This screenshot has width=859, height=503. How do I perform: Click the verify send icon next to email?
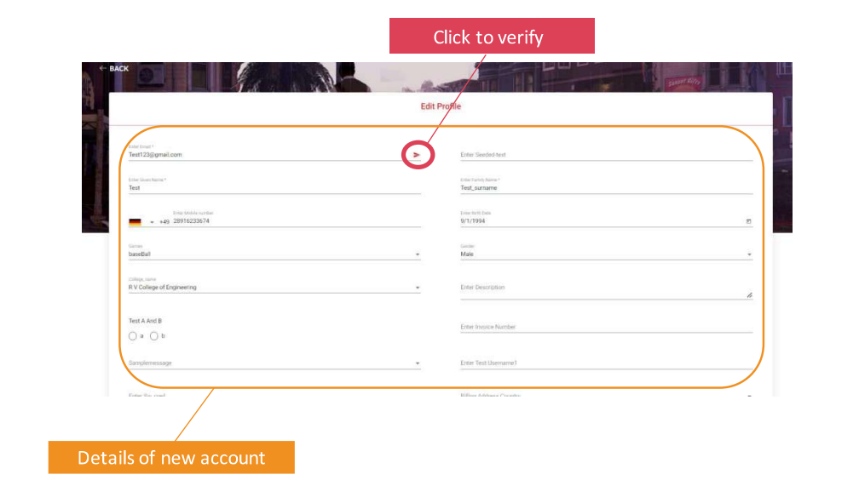click(x=417, y=154)
